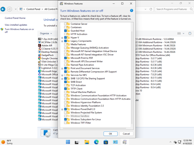
Task: Open the Windows Features help icon
Action: (x=131, y=10)
